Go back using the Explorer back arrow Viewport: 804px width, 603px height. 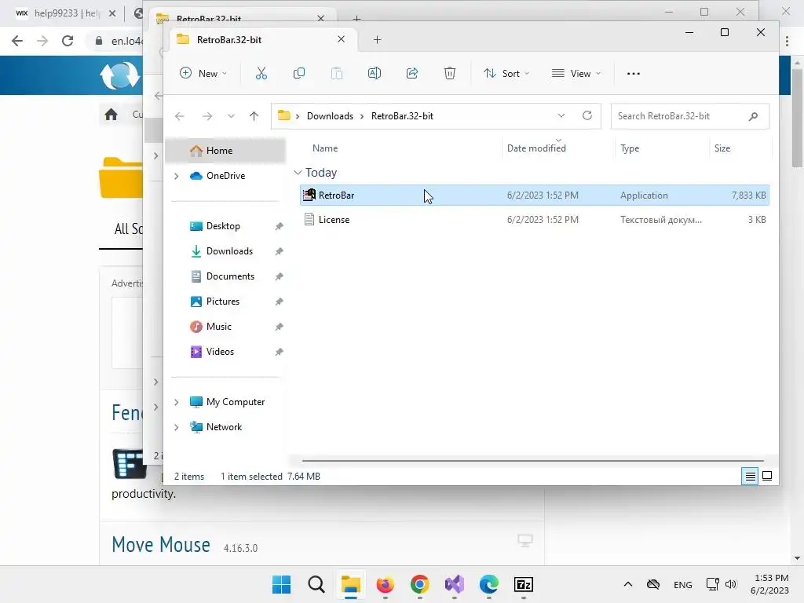pos(180,116)
